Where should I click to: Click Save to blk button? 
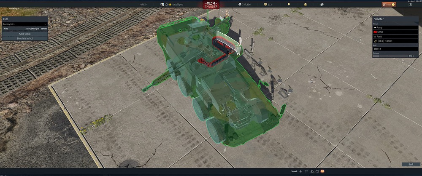click(24, 34)
